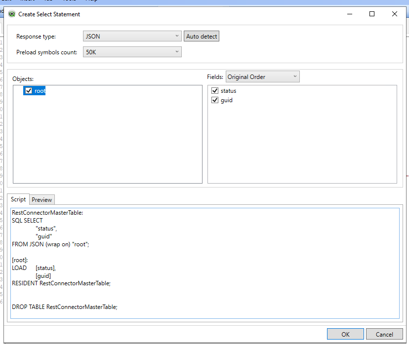Click the Qlik icon in title bar
The height and width of the screenshot is (344, 409).
(12, 14)
